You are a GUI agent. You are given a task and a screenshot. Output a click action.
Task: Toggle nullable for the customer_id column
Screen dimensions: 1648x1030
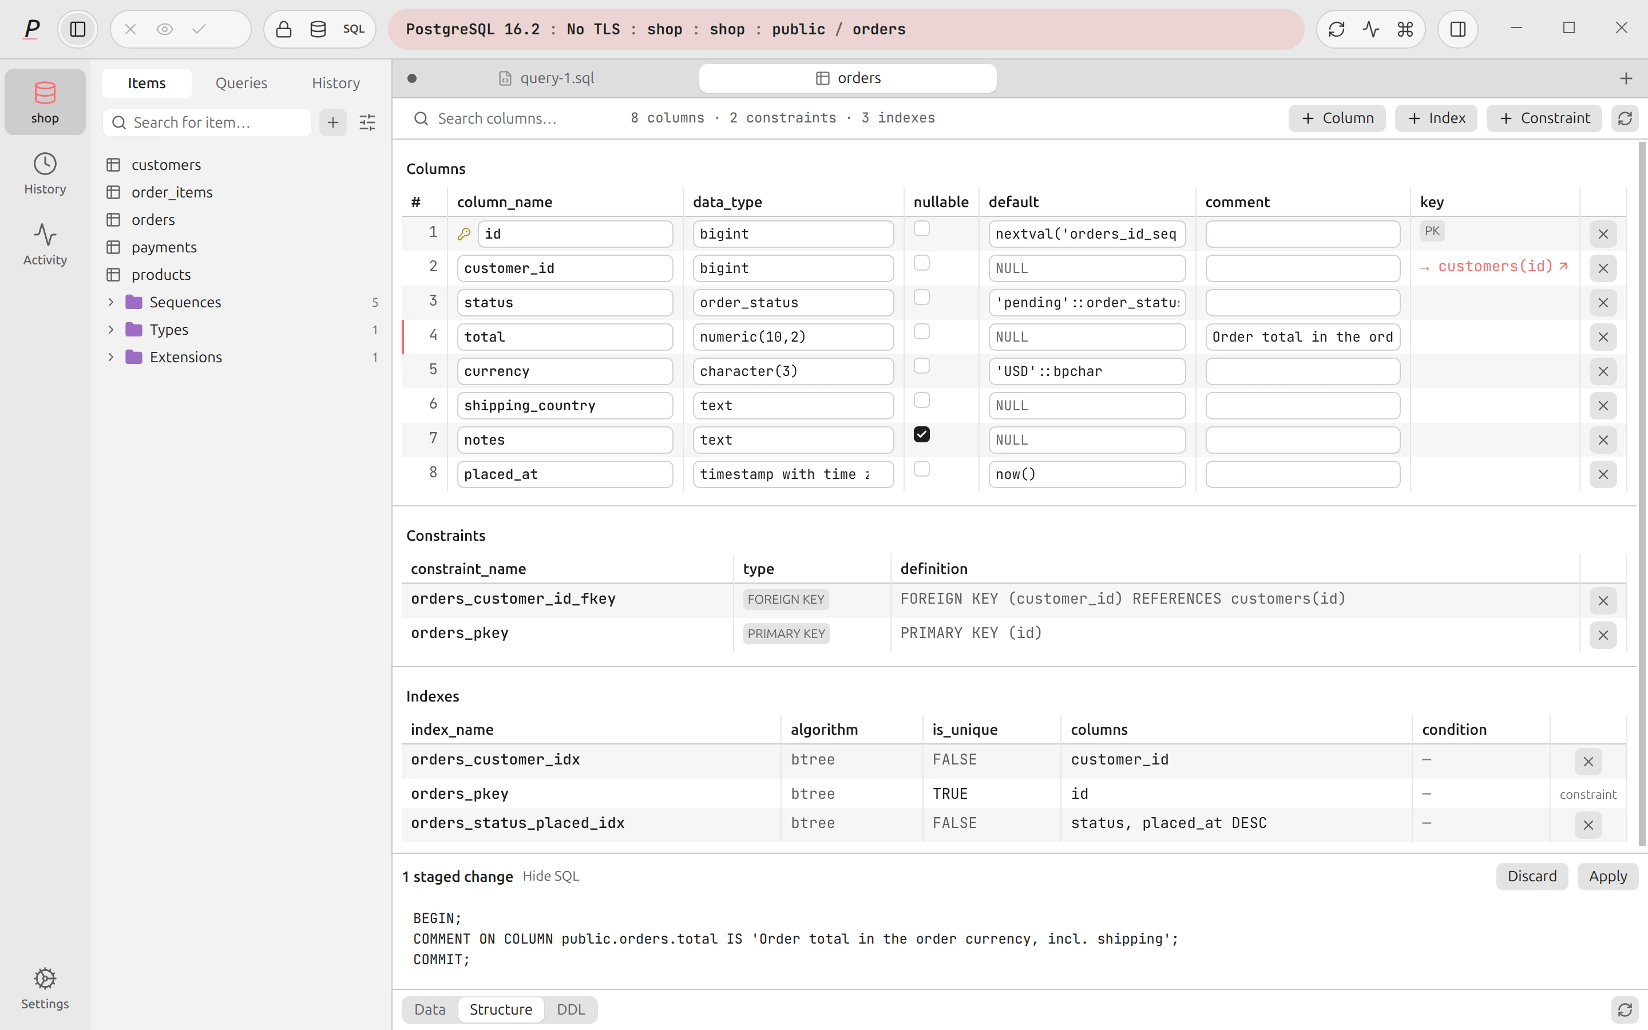(921, 263)
